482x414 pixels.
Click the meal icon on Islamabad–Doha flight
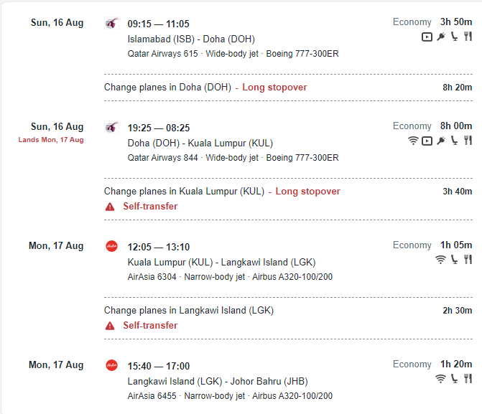[x=468, y=37]
